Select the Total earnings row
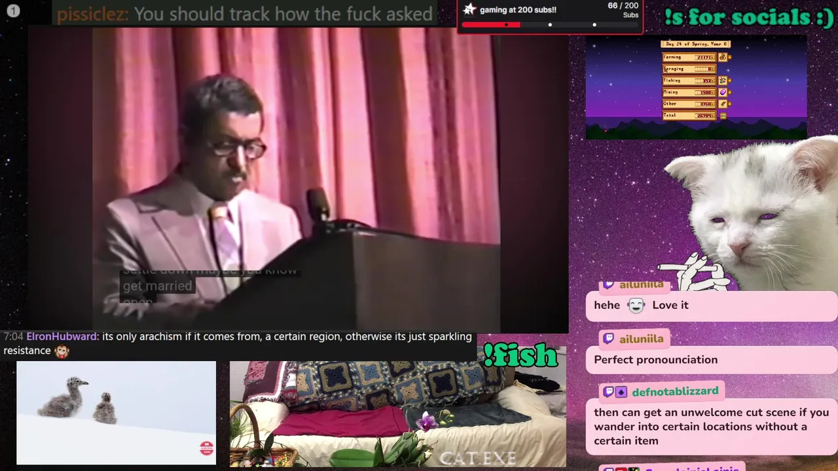This screenshot has height=471, width=838. tap(689, 115)
